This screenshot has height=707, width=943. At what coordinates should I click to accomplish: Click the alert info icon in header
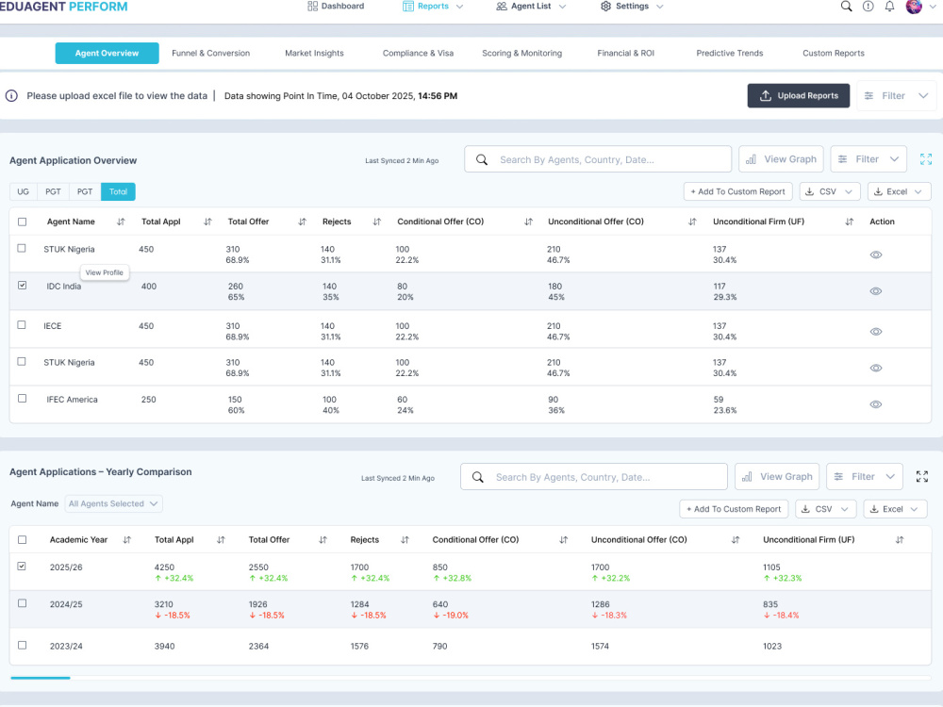pos(868,7)
